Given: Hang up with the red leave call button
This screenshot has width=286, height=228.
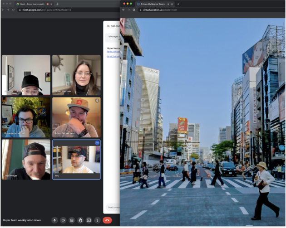Looking at the screenshot, I should [x=107, y=220].
